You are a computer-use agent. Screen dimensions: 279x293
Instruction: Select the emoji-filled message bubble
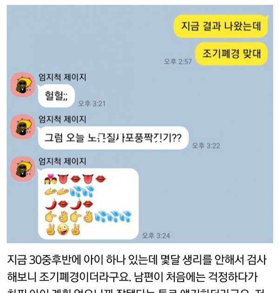coord(88,204)
